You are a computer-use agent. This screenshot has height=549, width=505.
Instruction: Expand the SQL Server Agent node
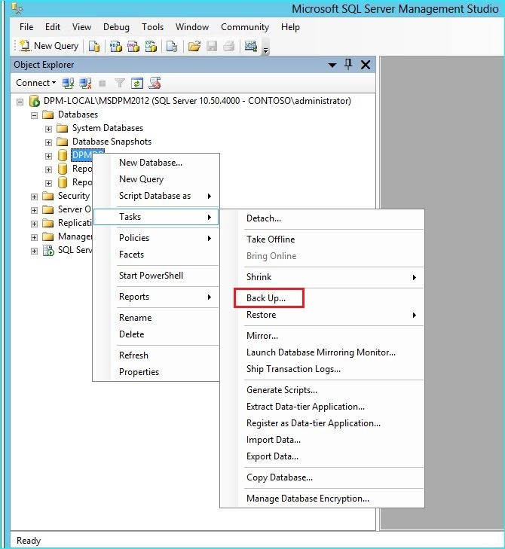pyautogui.click(x=34, y=251)
